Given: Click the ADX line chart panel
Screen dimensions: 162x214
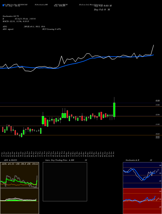Looking at the screenshot, I should 19,175.
